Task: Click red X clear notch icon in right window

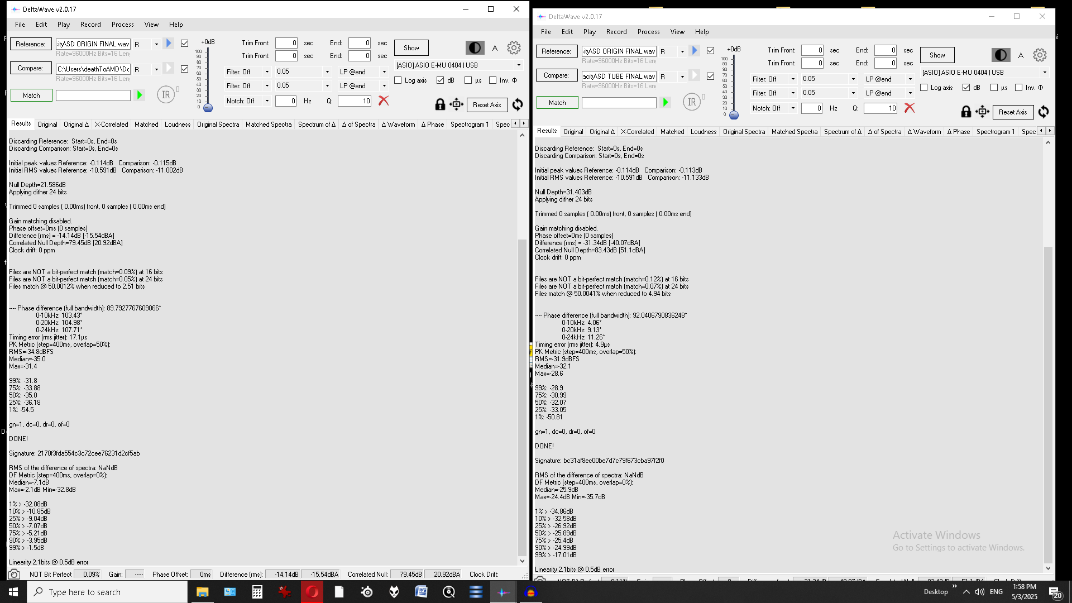Action: coord(910,108)
